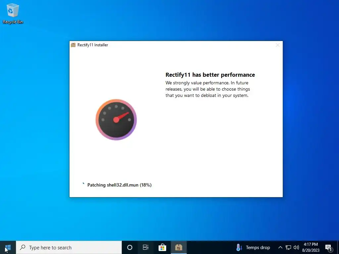The height and width of the screenshot is (254, 339).
Task: Click the 'Patching shell32.dll.mun (18%)' status text
Action: click(119, 185)
